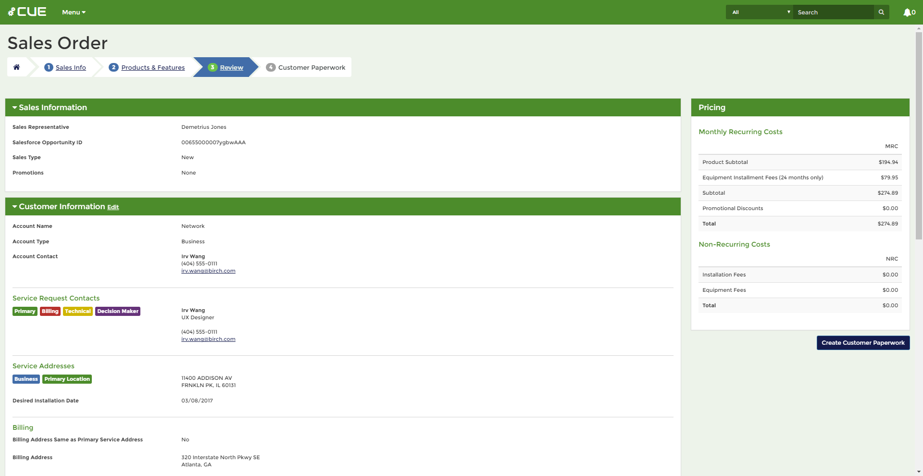
Task: Click the Account Contact email link
Action: pos(208,271)
